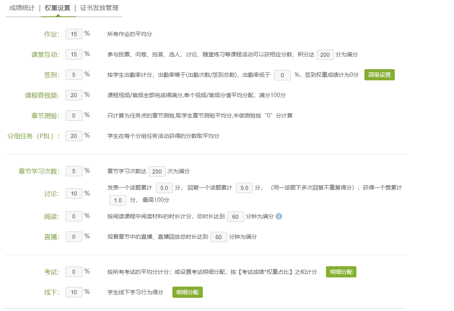Open 明细分配 for the 考试 row
Image resolution: width=454 pixels, height=311 pixels.
[x=341, y=272]
